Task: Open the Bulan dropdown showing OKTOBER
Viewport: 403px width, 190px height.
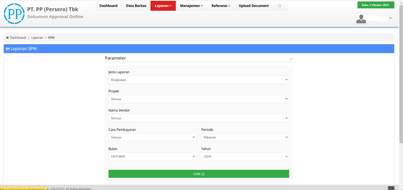Action: pyautogui.click(x=152, y=156)
